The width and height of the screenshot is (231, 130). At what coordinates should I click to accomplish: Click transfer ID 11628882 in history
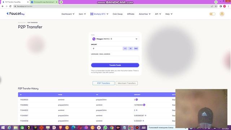(24, 105)
